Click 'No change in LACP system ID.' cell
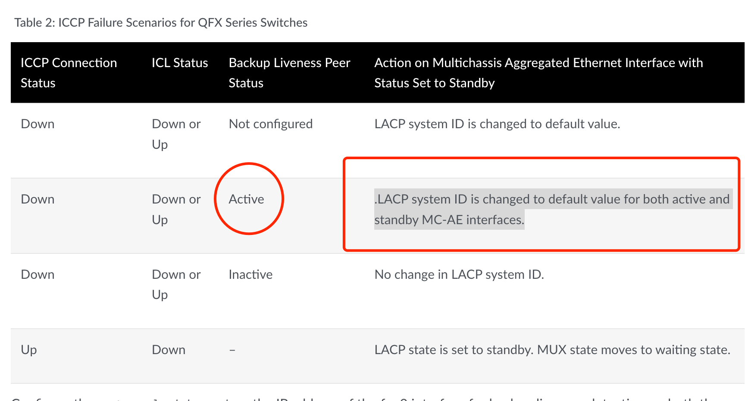This screenshot has width=745, height=401. [459, 275]
